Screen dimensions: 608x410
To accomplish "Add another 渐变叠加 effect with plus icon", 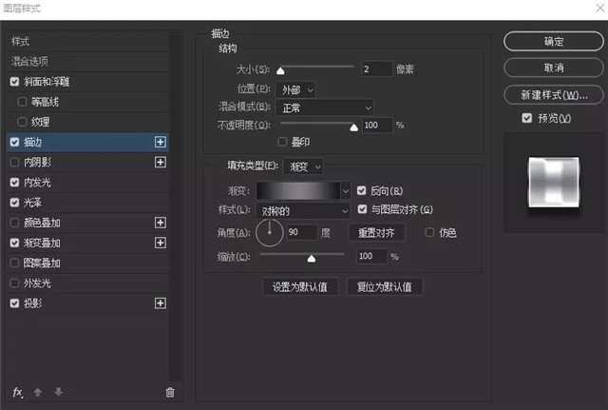I will 161,243.
